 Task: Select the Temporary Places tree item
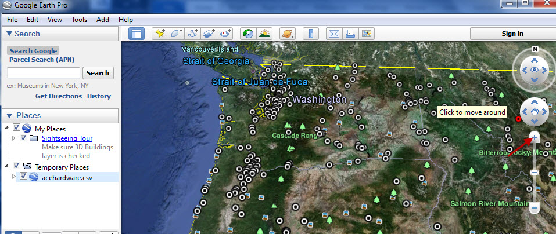click(x=62, y=167)
